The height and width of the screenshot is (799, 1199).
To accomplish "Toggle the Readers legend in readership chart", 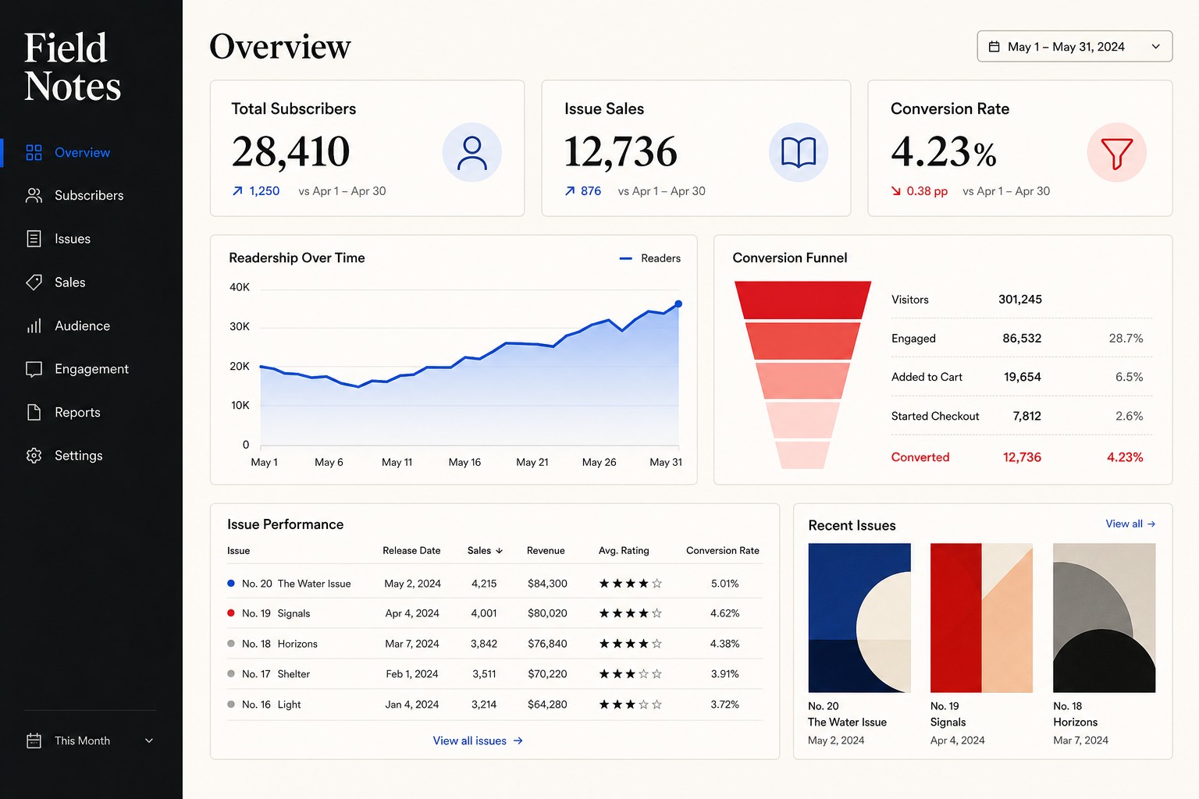I will (650, 258).
